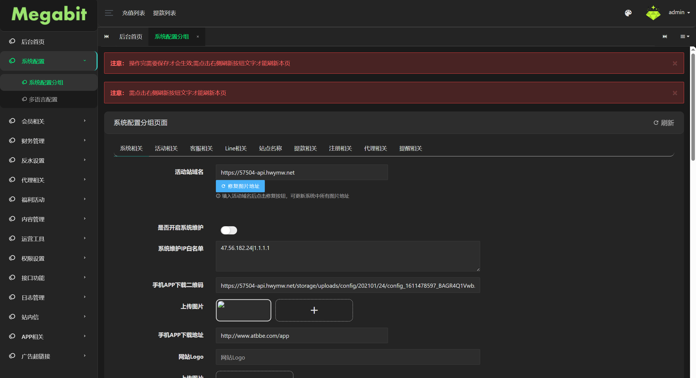
Task: Dismiss the second notice alert
Action: [675, 93]
